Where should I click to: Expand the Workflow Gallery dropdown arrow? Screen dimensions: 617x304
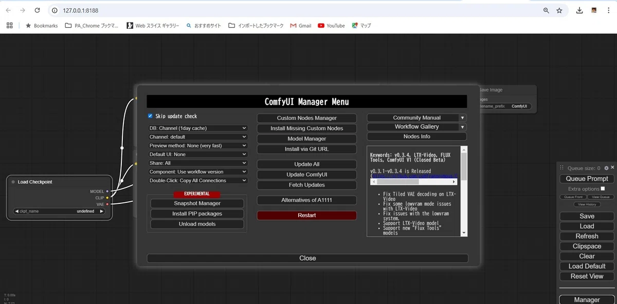tap(463, 127)
